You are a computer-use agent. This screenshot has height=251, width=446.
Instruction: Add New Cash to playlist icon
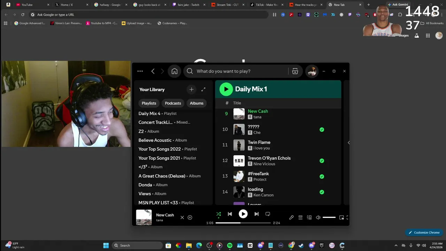[x=190, y=218]
